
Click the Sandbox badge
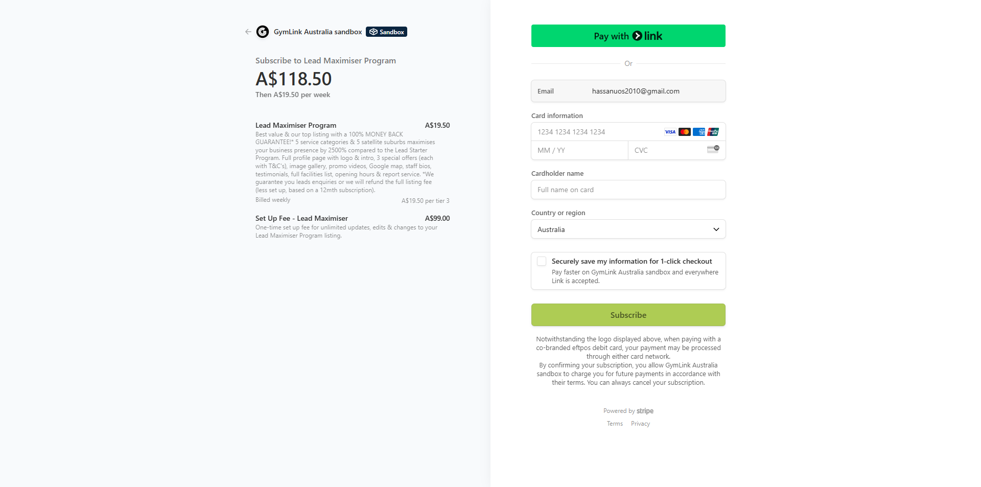[x=386, y=32]
